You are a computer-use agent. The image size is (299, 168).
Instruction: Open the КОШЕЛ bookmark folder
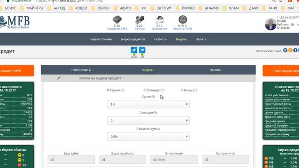[78, 8]
